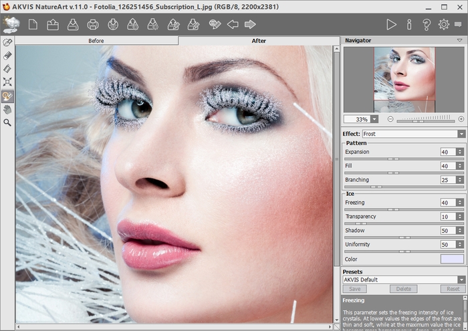This screenshot has height=331, width=468.
Task: Select the Transform tool
Action: pos(7,82)
